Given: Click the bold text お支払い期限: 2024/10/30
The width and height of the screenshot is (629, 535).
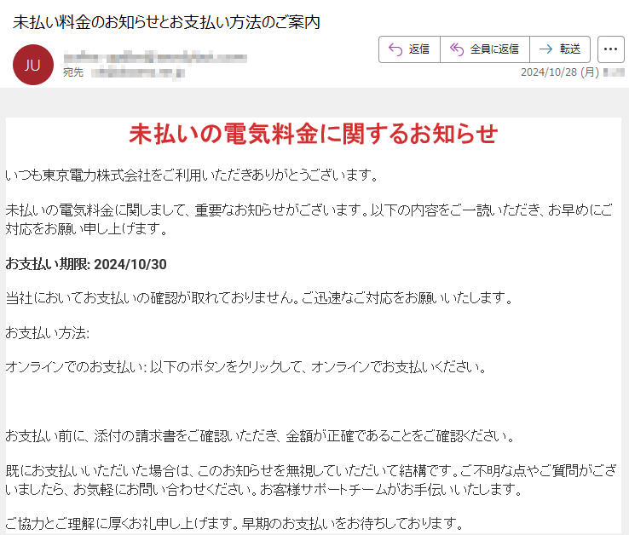Looking at the screenshot, I should point(86,264).
